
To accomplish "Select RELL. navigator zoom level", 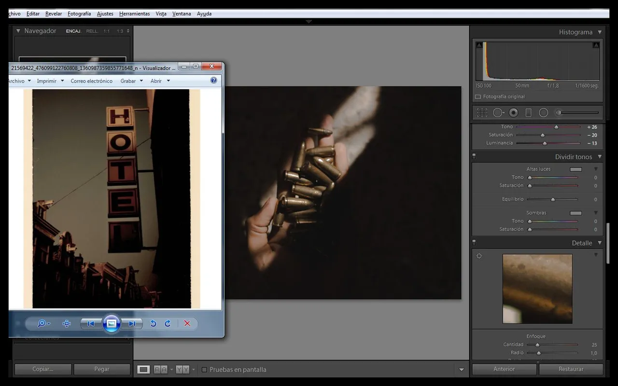I will point(92,31).
